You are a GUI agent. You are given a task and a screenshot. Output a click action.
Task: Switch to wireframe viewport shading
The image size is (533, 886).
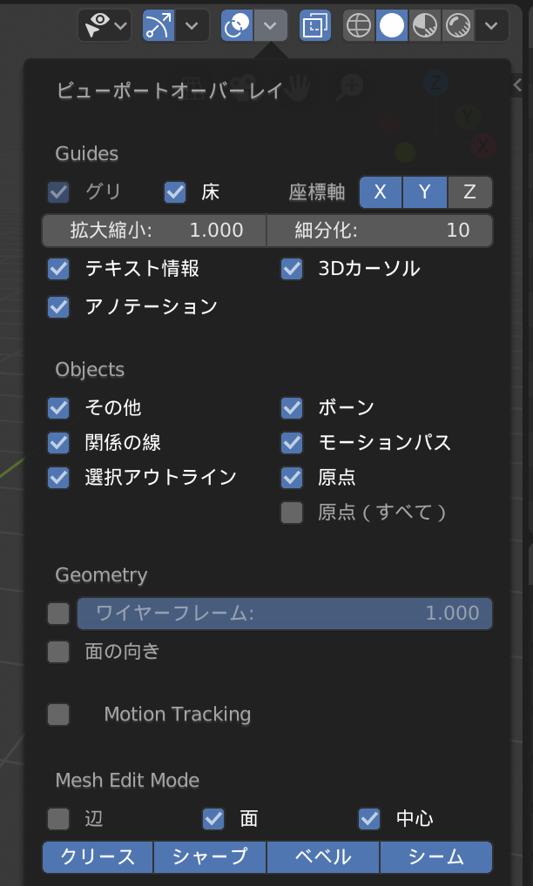coord(360,25)
